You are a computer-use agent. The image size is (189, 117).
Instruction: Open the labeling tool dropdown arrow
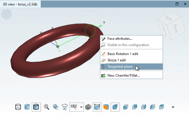81,107
